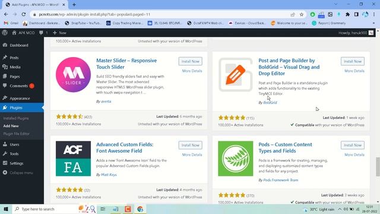
Task: Open Matt Keys author link
Action: pos(109,175)
